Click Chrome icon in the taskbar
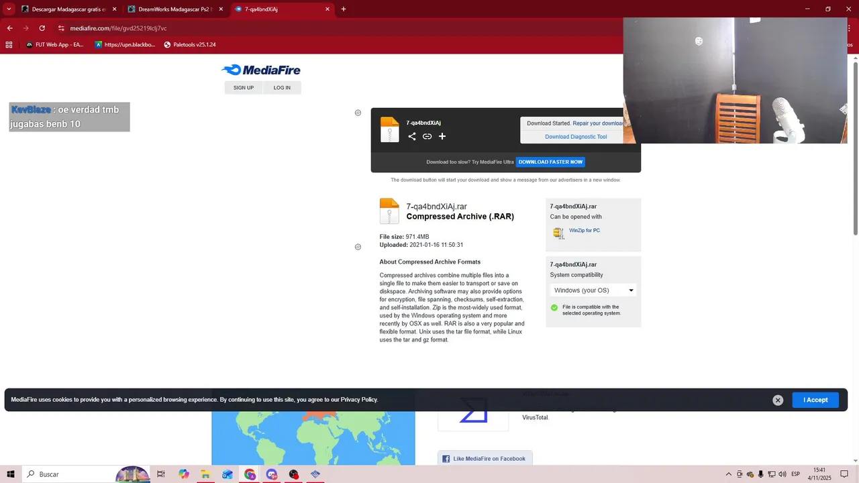Screen dimensions: 859x483 [x=250, y=474]
